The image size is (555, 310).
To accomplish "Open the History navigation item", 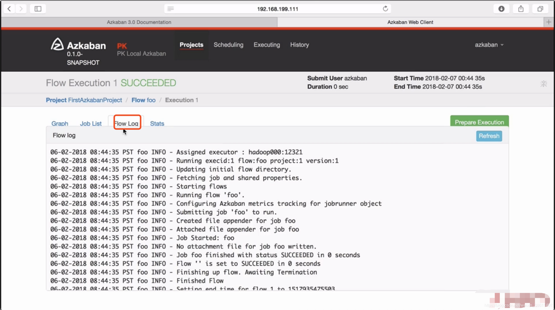I will (x=300, y=45).
